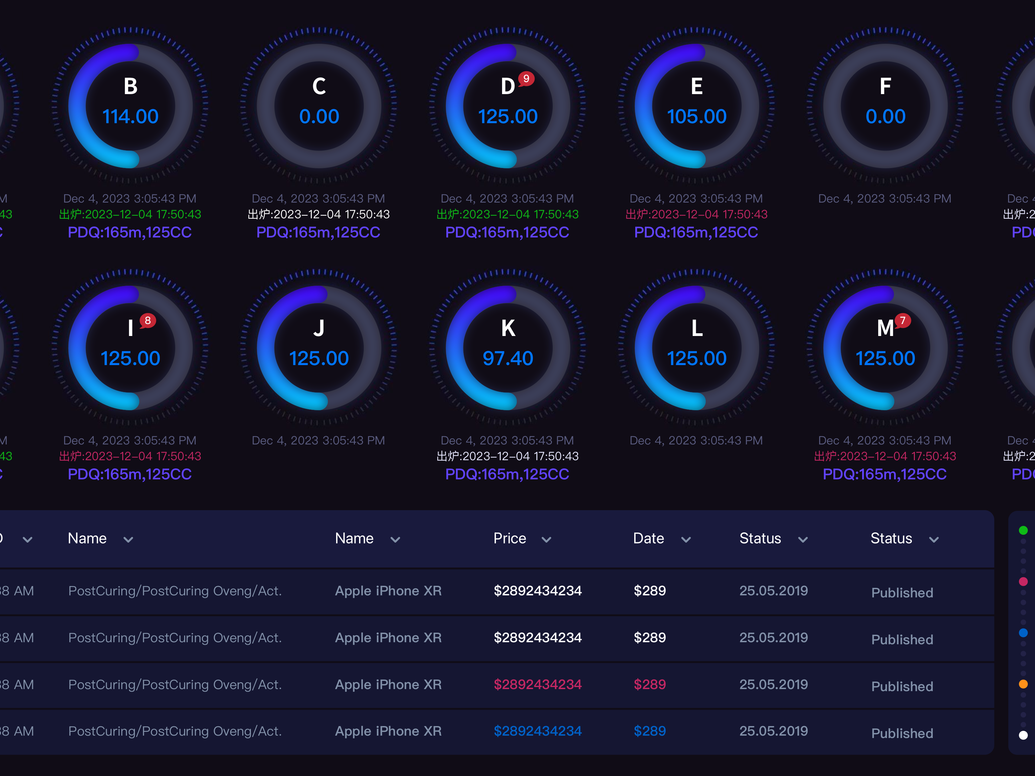Click the red $2892434234 price value
The height and width of the screenshot is (776, 1035).
coord(538,684)
